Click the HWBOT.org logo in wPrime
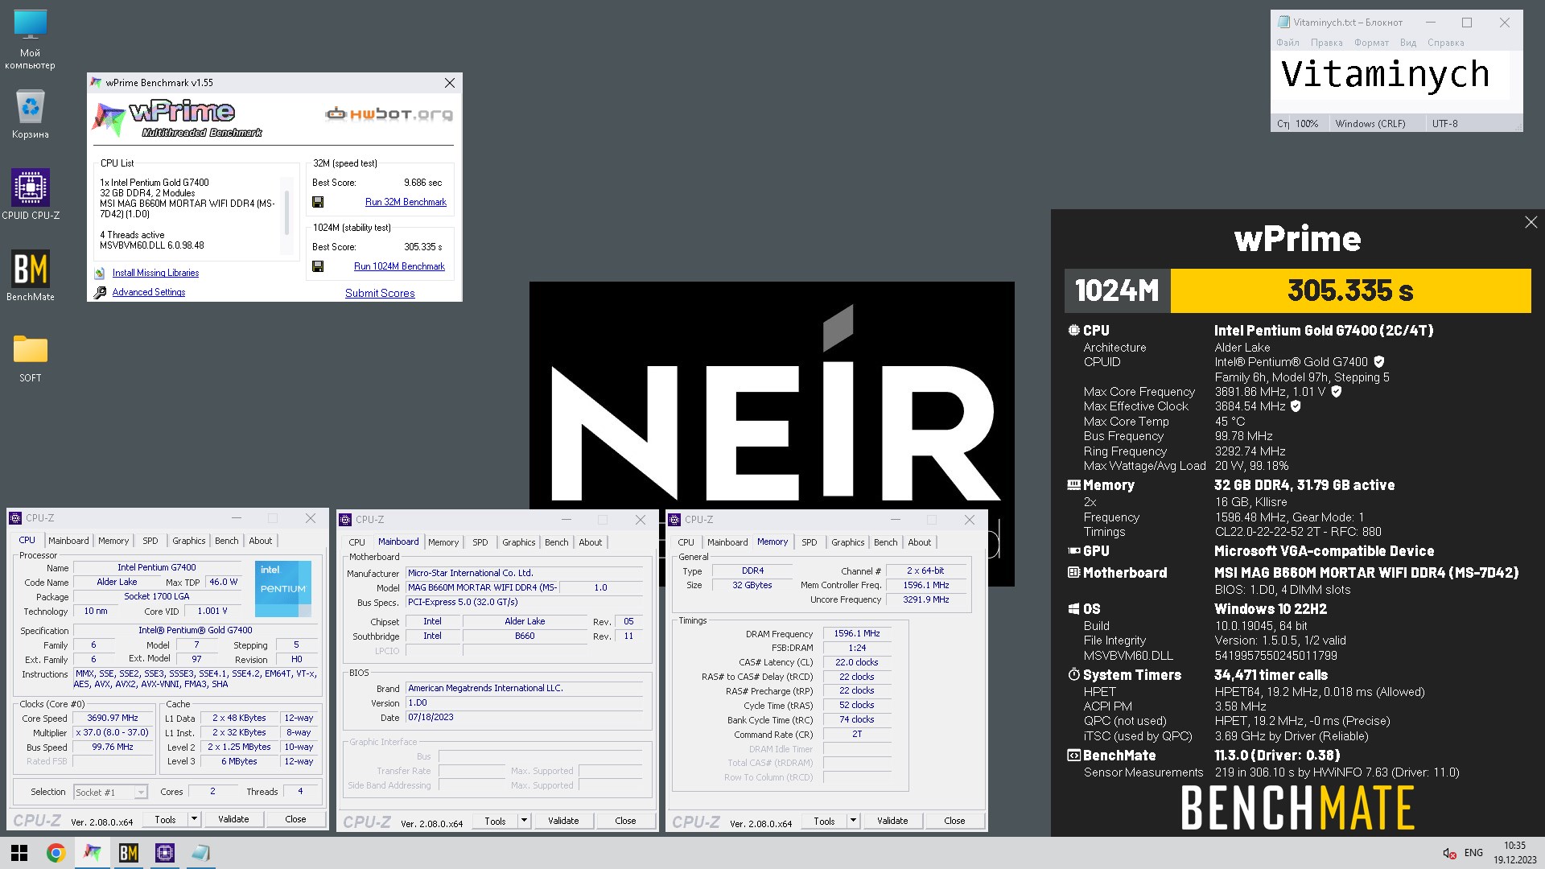Screen dimensions: 1545x869 [x=389, y=114]
